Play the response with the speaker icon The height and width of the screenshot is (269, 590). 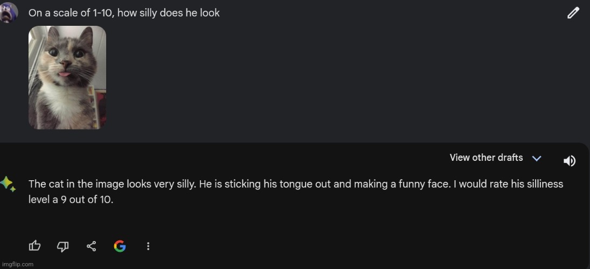[x=569, y=160]
